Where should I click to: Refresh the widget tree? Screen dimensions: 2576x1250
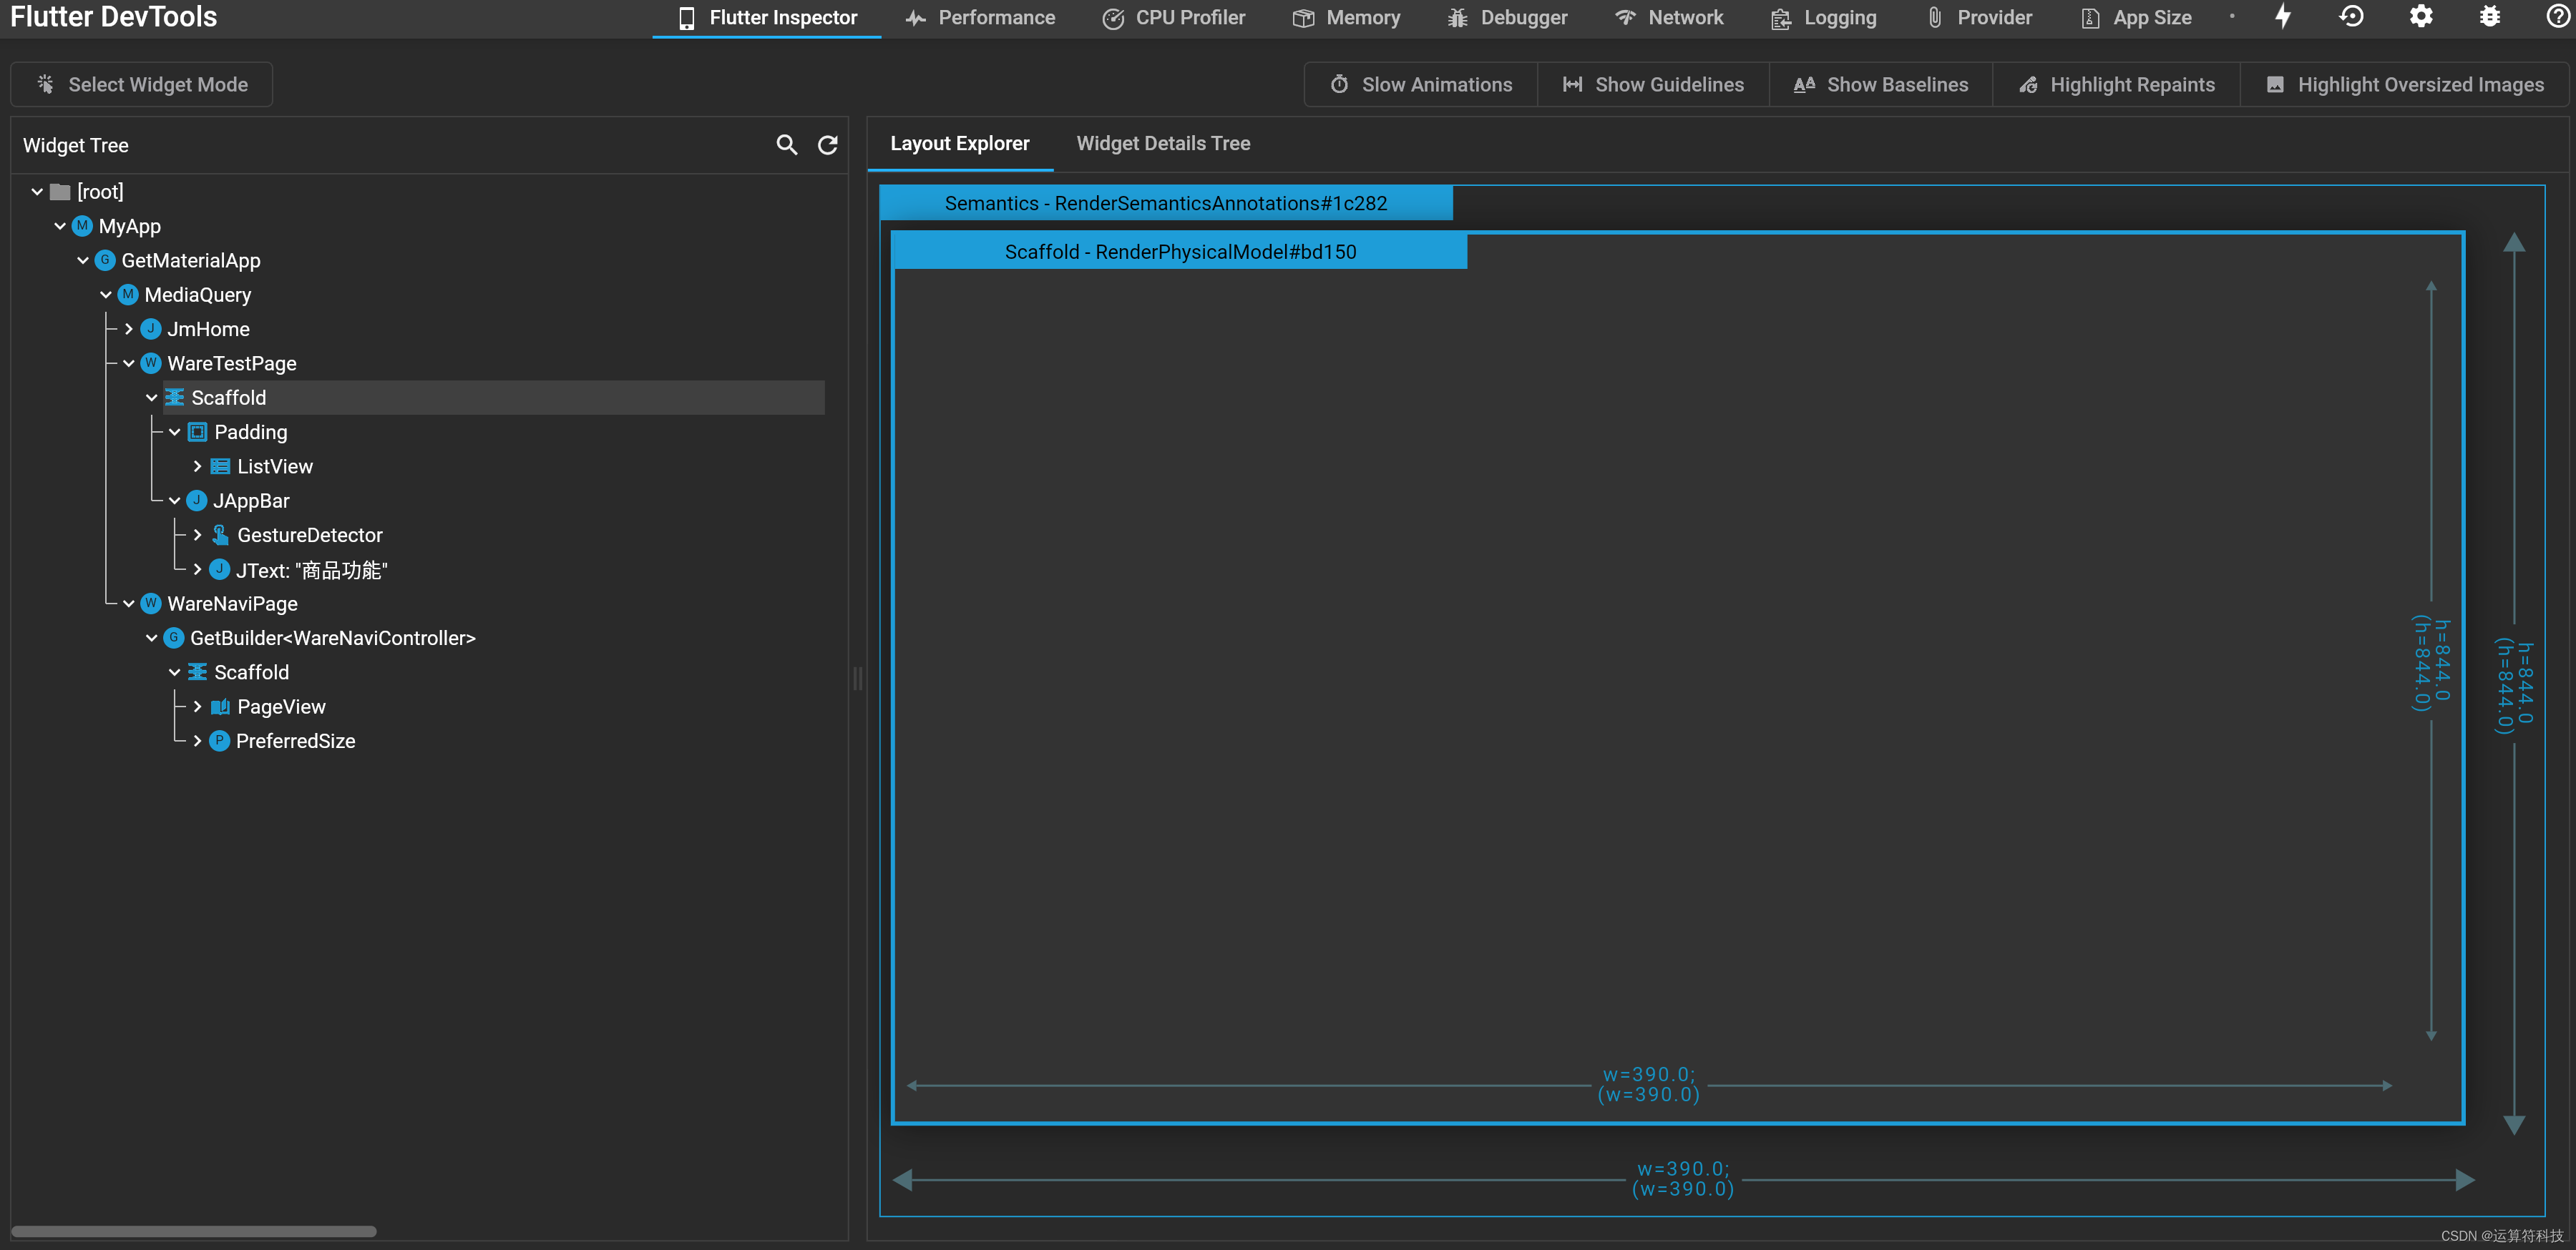(828, 145)
